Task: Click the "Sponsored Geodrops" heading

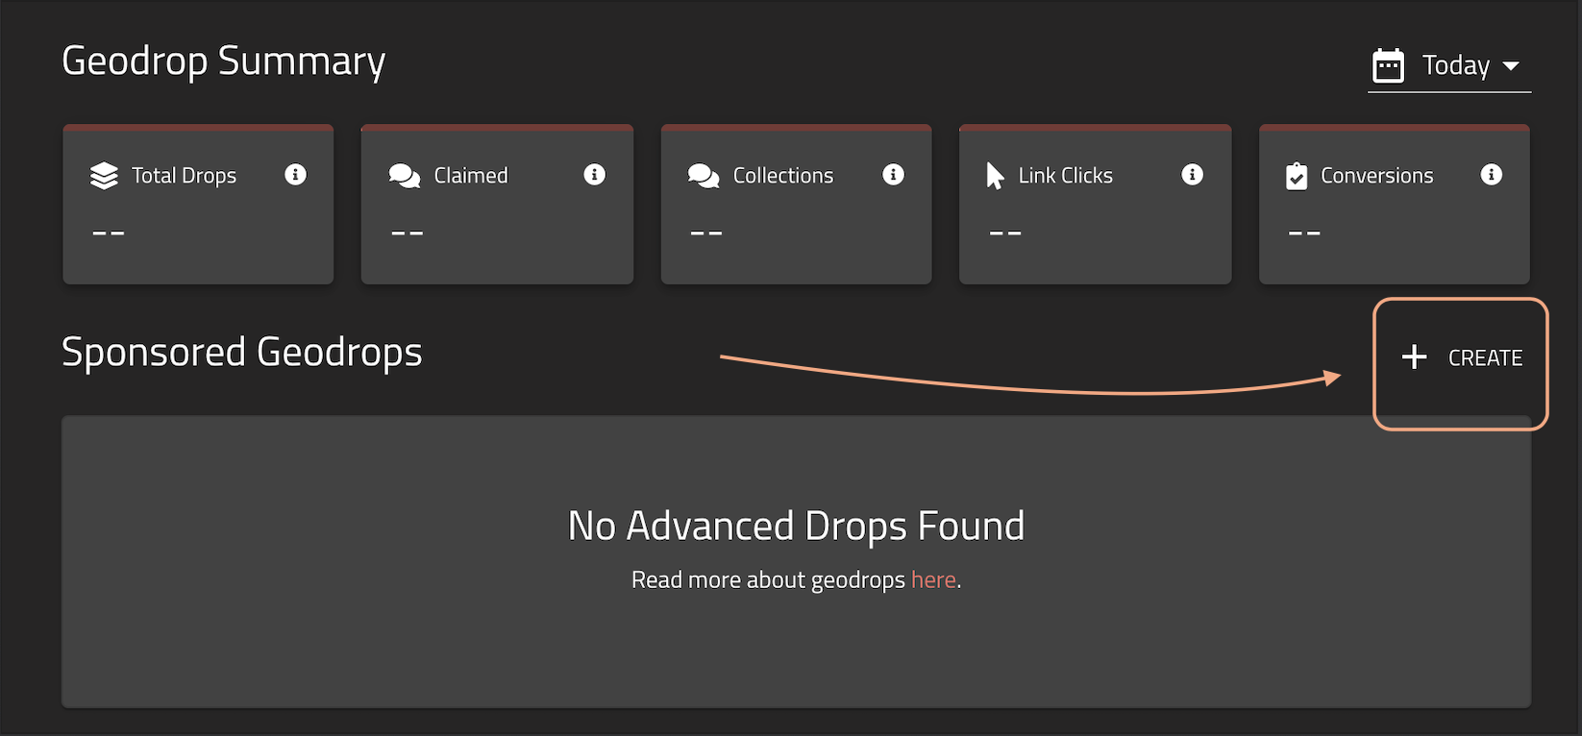Action: pos(242,353)
